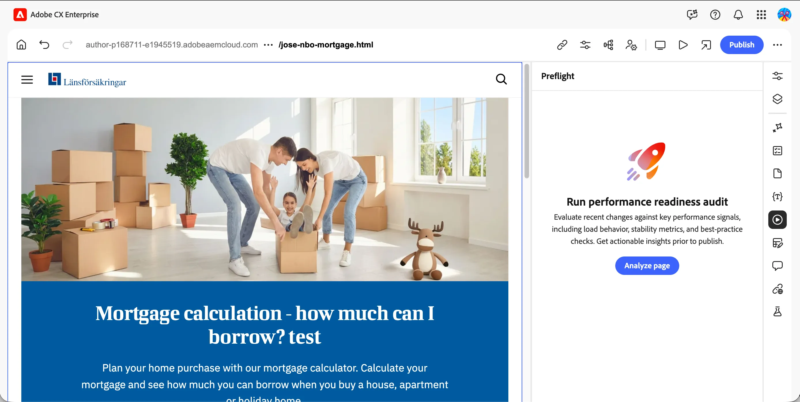Open the user profile avatar
The image size is (800, 402).
(x=784, y=15)
